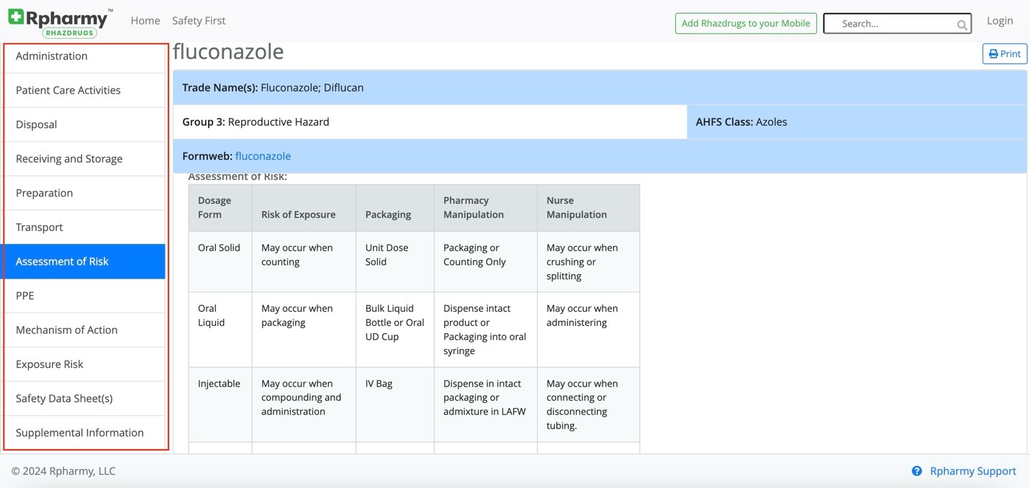This screenshot has width=1030, height=488.
Task: Click the search magnifier icon
Action: (x=962, y=24)
